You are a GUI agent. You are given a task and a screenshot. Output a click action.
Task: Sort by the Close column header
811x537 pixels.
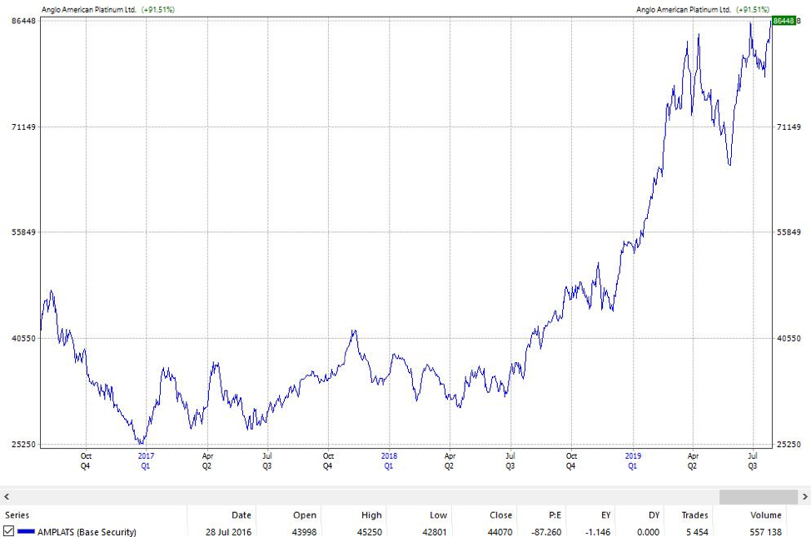click(500, 515)
